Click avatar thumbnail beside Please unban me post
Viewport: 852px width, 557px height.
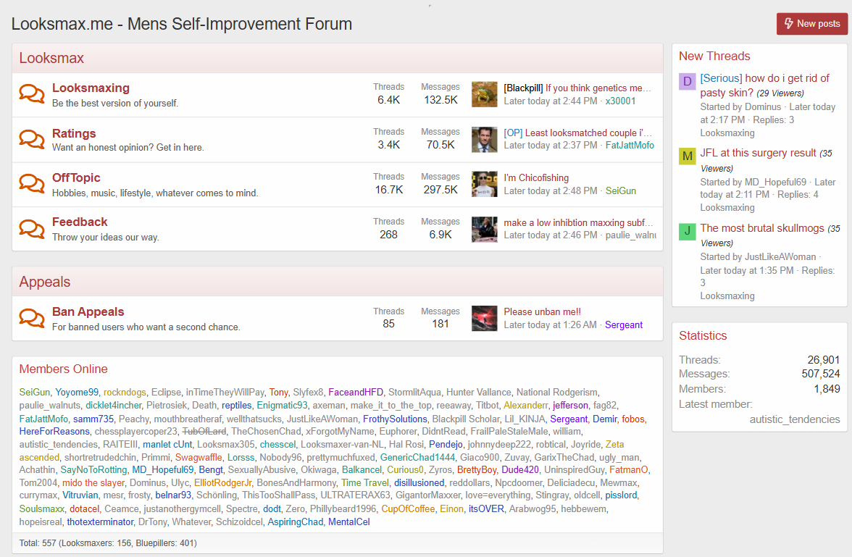coord(484,318)
